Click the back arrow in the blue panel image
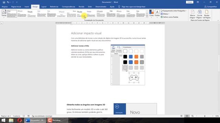Viewport: 220px width, 123px height. pyautogui.click(x=117, y=107)
